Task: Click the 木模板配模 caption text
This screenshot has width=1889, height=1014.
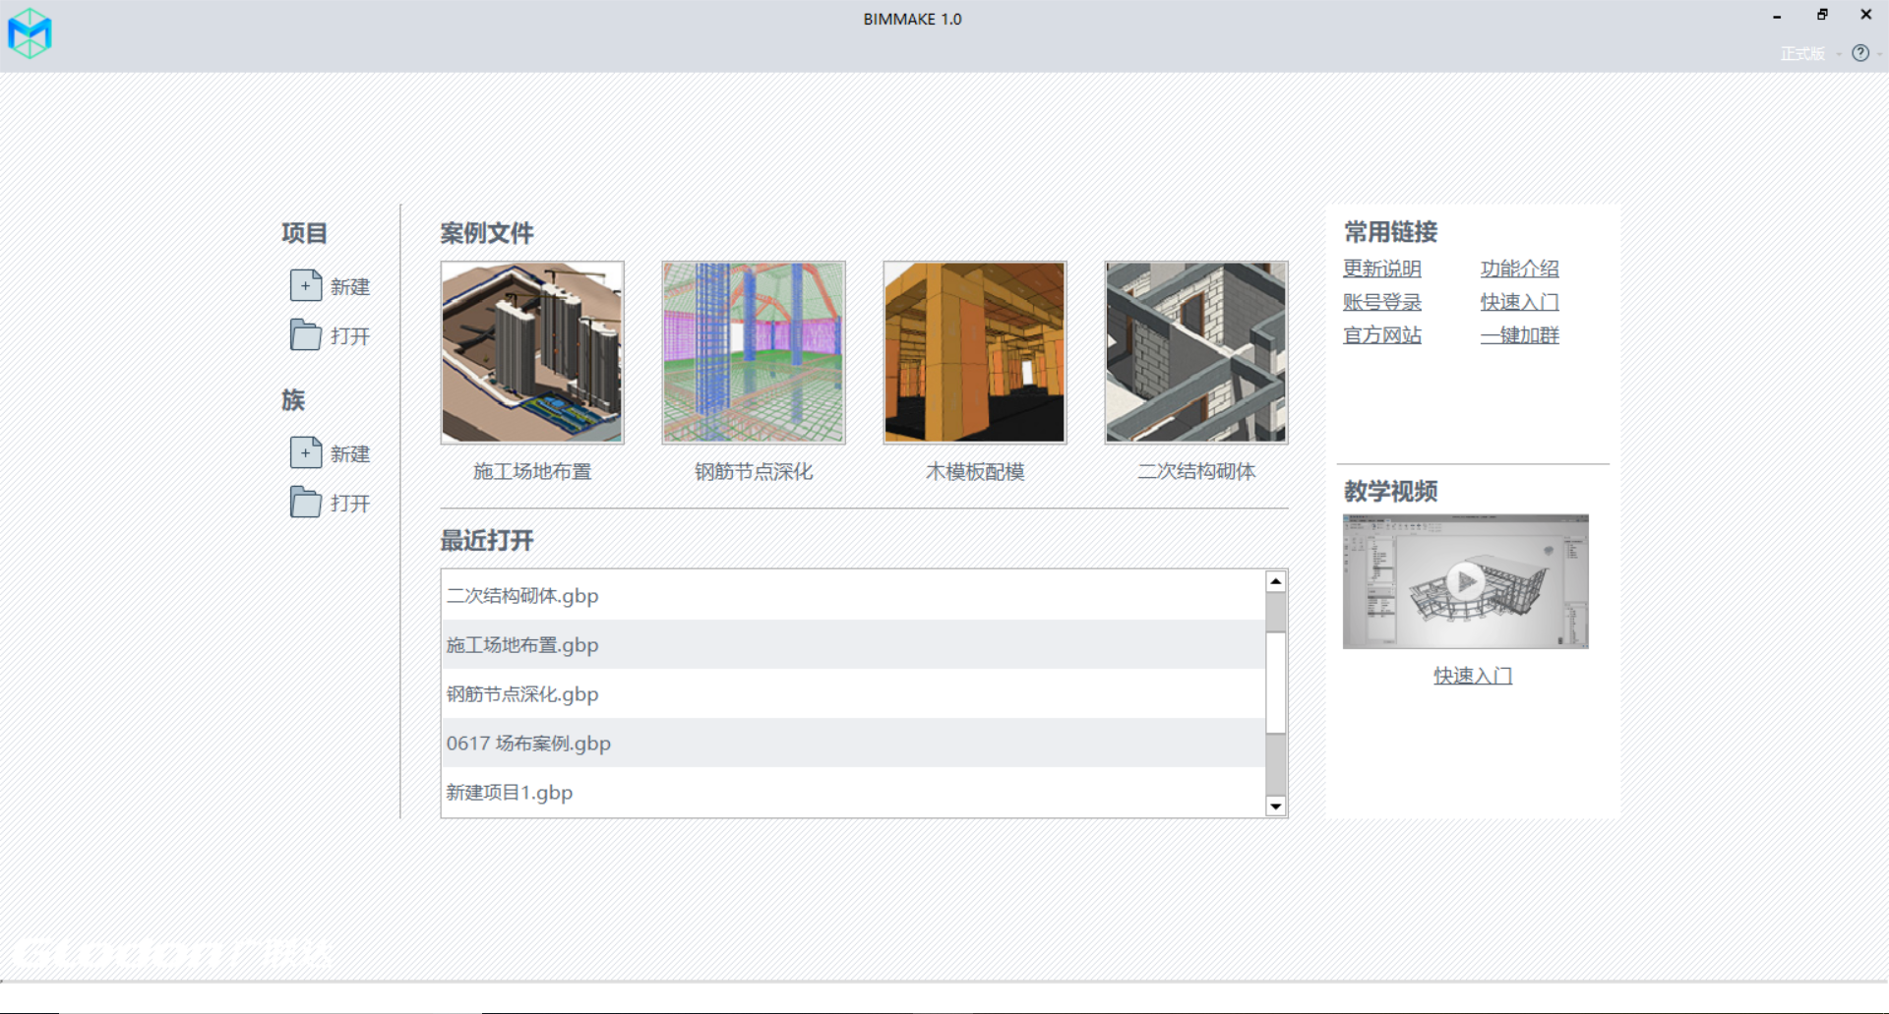Action: [x=975, y=471]
